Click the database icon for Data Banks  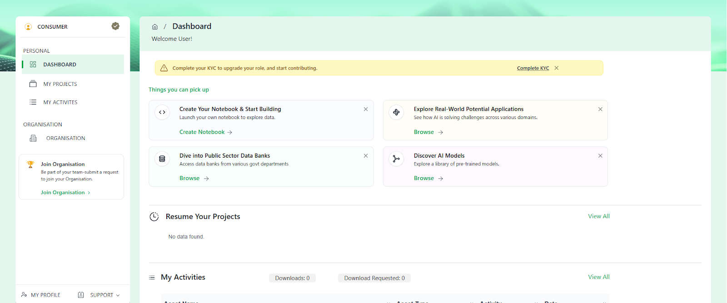(162, 159)
